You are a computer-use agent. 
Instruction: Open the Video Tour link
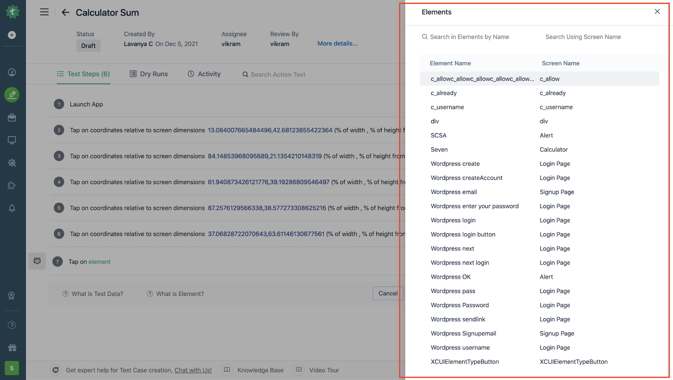[324, 370]
